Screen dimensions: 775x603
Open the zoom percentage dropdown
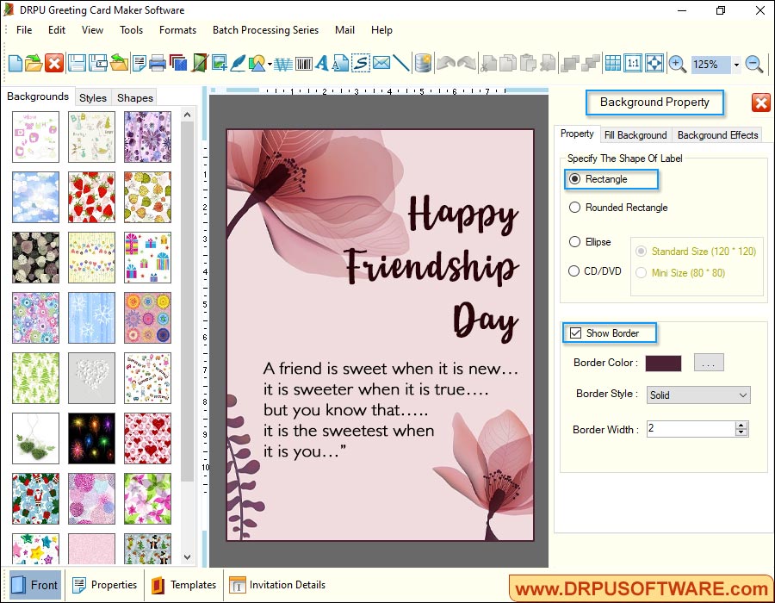(x=735, y=64)
